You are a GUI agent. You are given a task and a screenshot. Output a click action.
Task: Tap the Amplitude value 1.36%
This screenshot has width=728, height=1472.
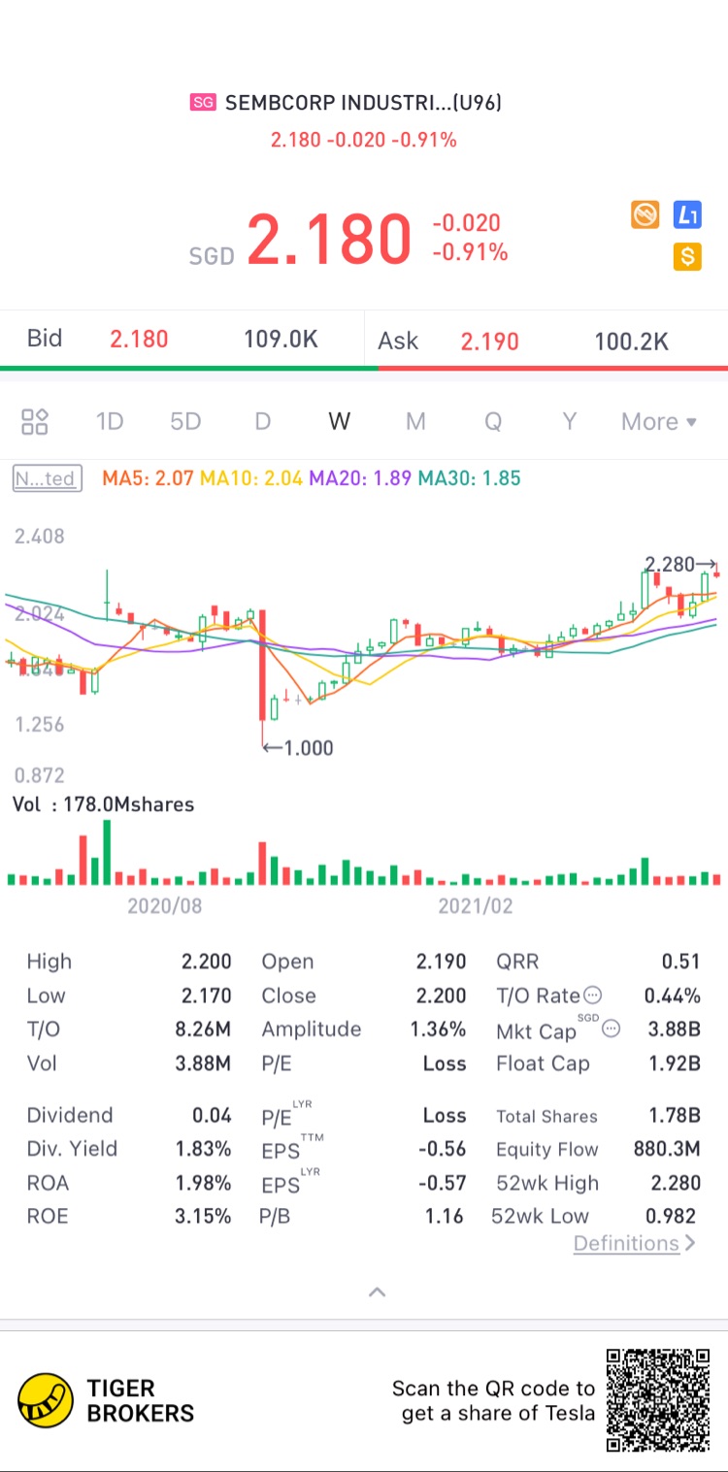tap(438, 1029)
